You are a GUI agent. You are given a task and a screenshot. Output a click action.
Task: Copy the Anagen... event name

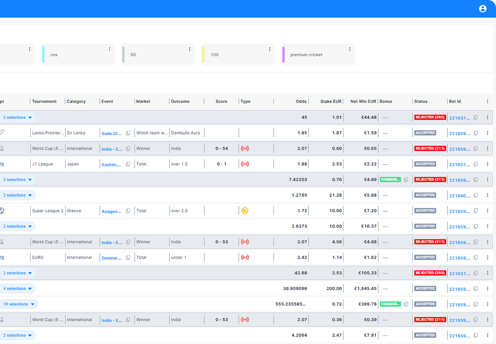[128, 211]
